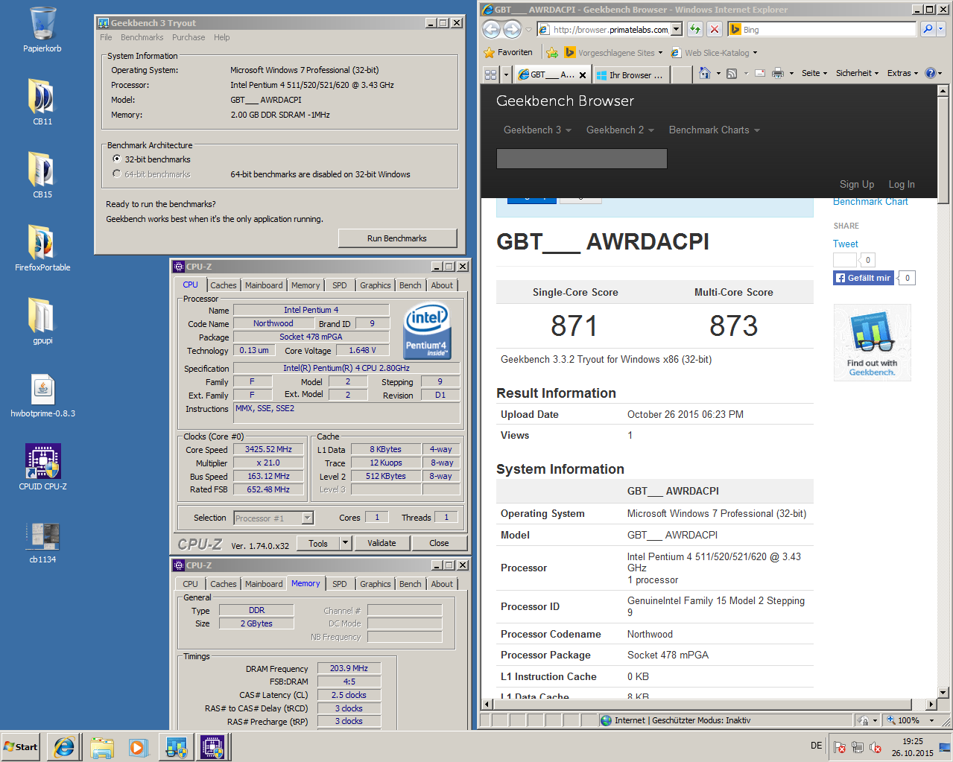This screenshot has height=762, width=953.
Task: Switch to SPD tab in lower CPU-Z
Action: 340,584
